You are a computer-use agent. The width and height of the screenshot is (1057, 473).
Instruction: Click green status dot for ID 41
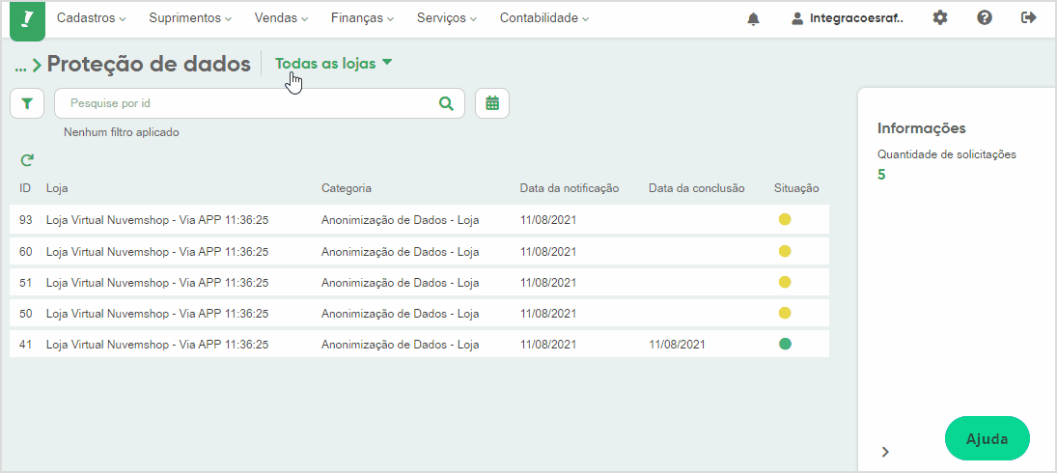point(785,344)
